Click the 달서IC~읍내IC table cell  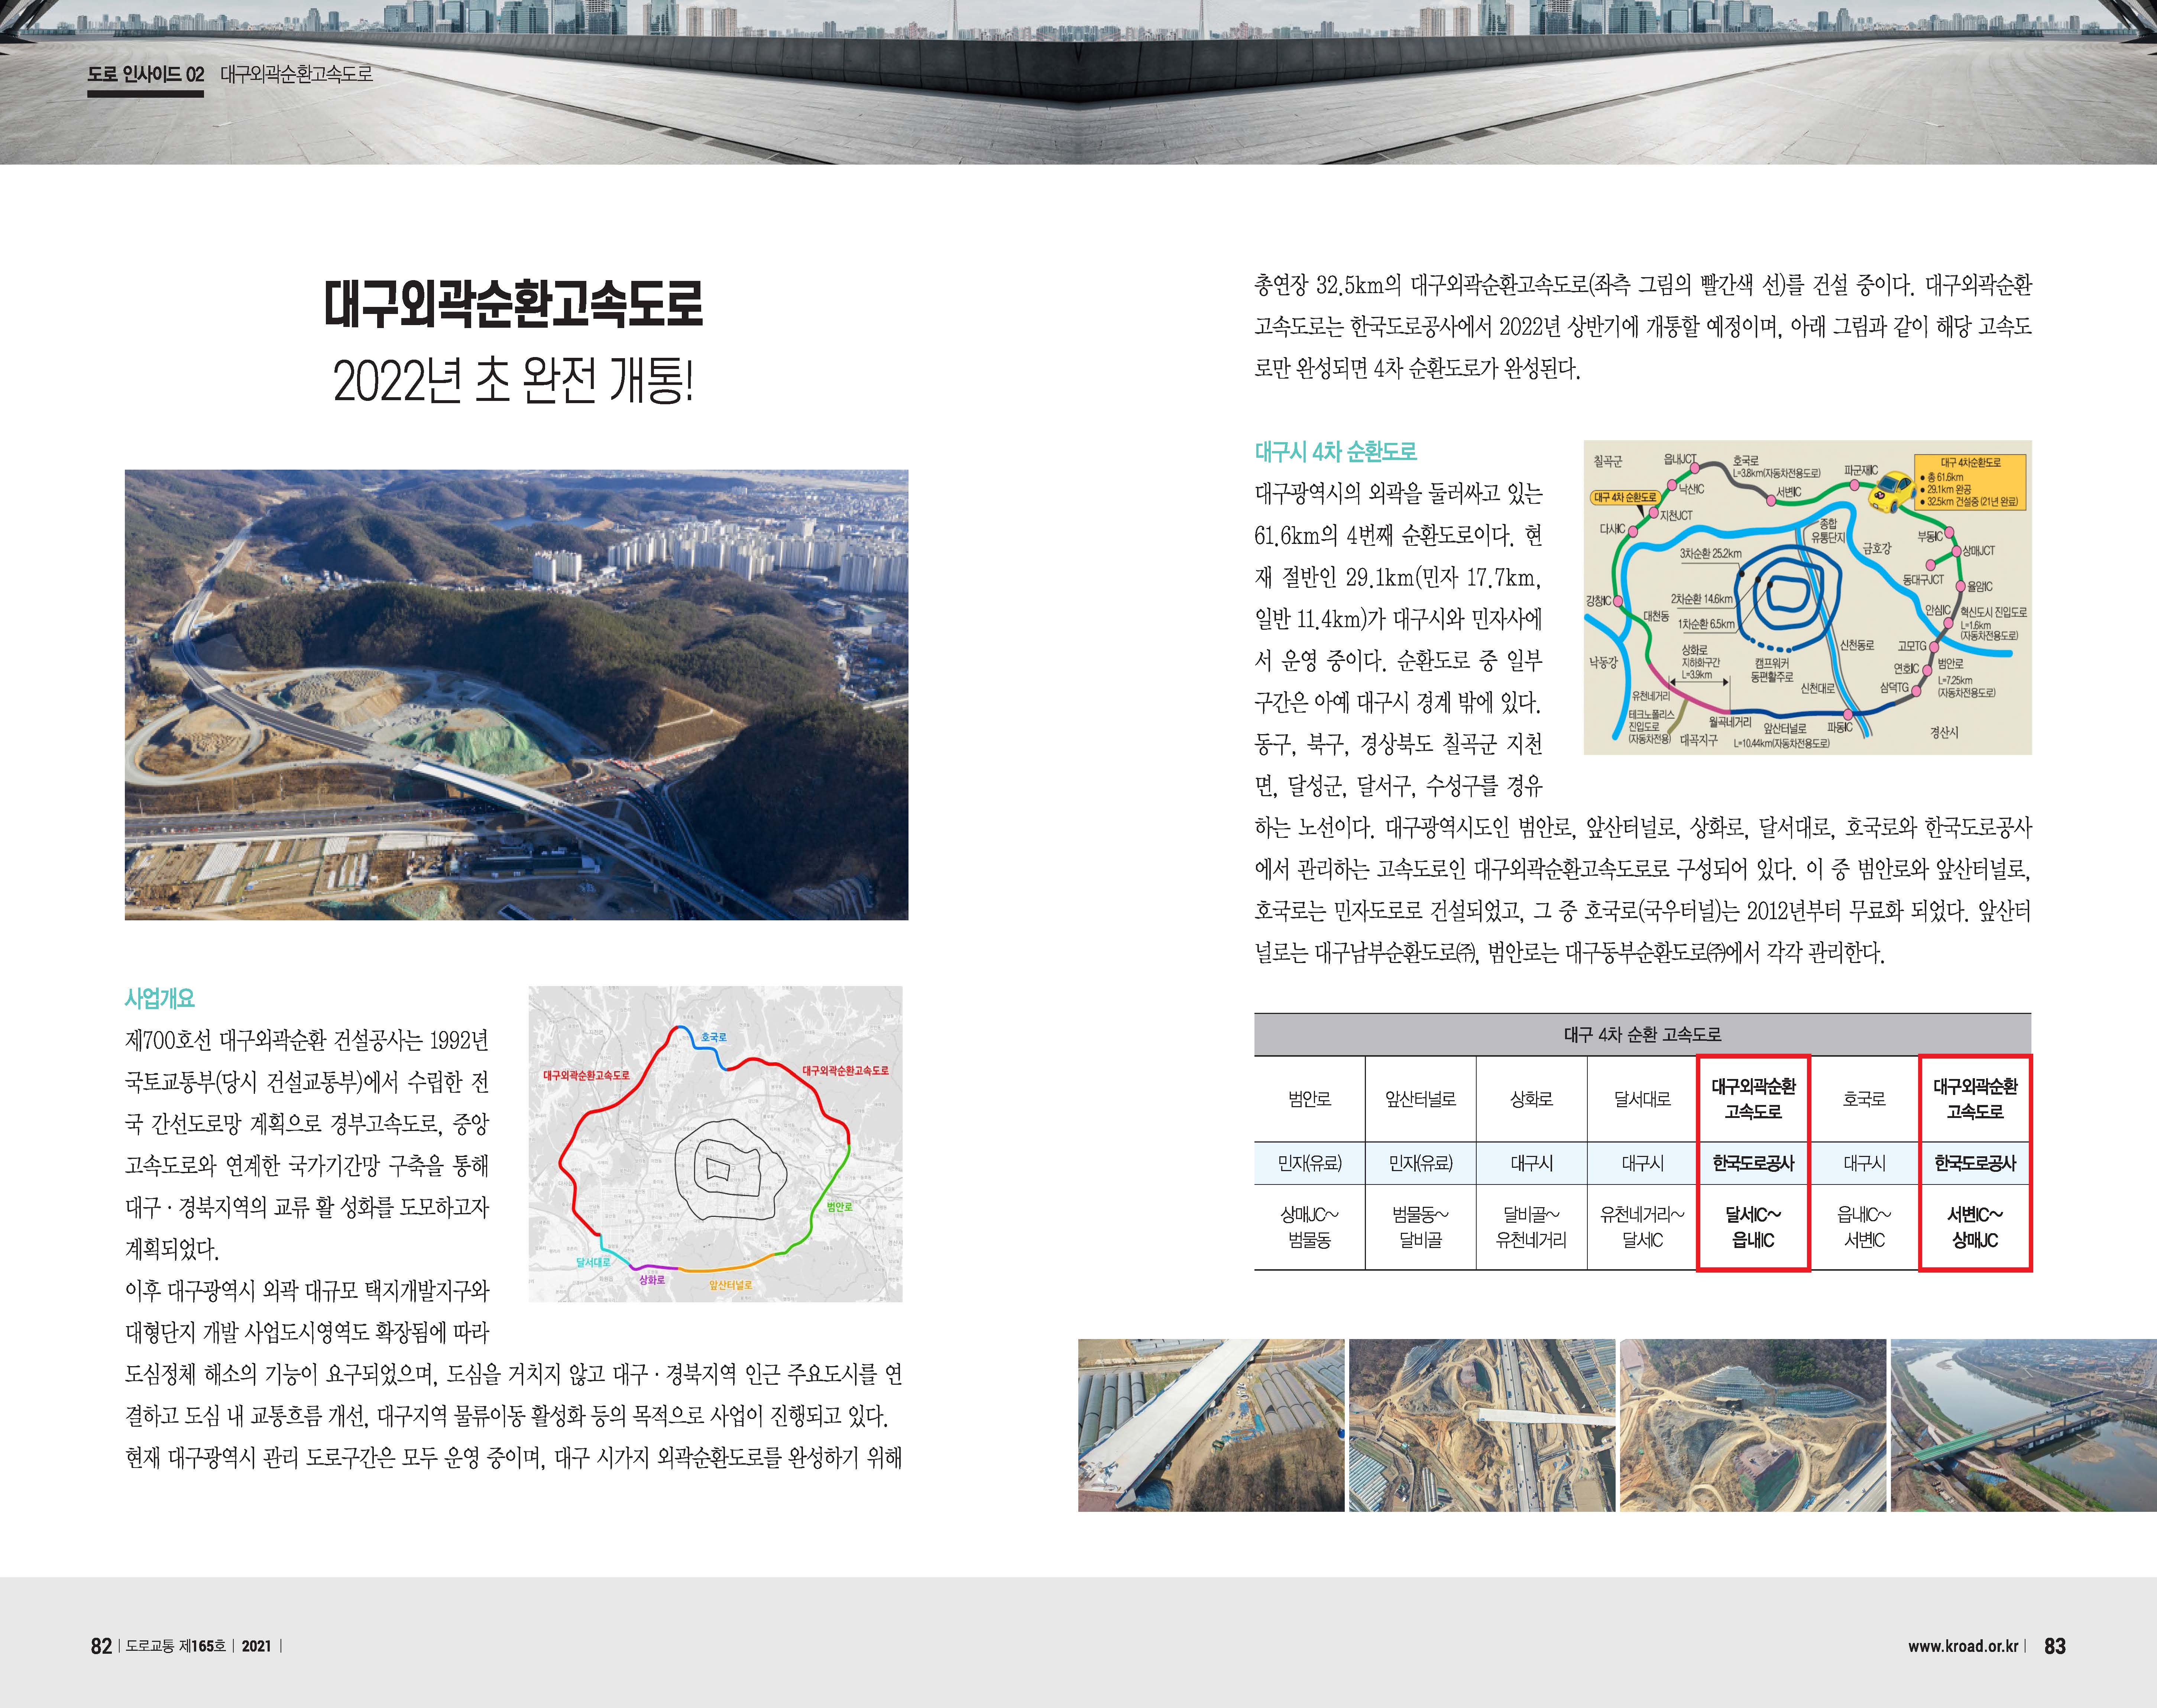point(1753,1227)
